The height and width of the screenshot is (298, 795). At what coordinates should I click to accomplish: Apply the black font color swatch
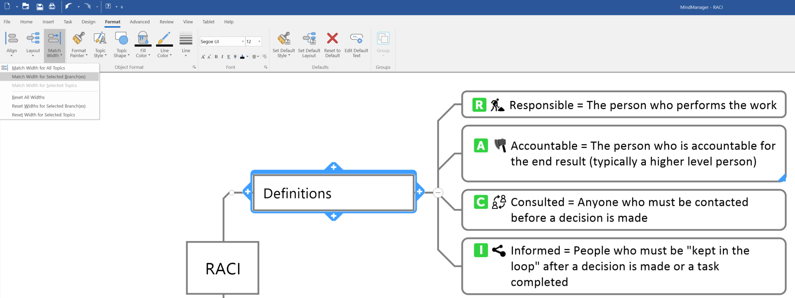[242, 57]
